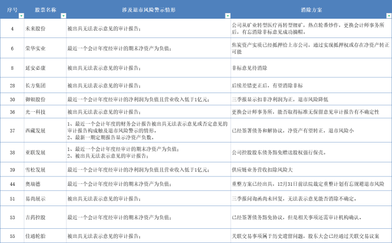
Task: Select serial number cell 30
Action: coord(12,99)
